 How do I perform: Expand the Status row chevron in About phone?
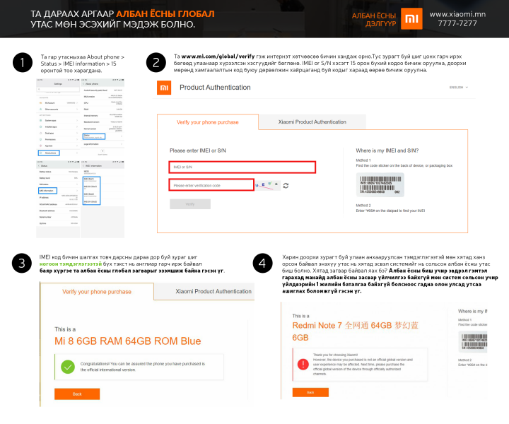(x=122, y=136)
